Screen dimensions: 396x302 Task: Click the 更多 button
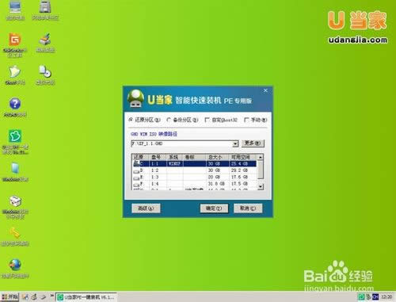[253, 143]
